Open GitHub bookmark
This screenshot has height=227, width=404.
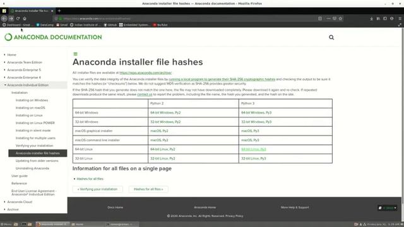tap(110, 25)
